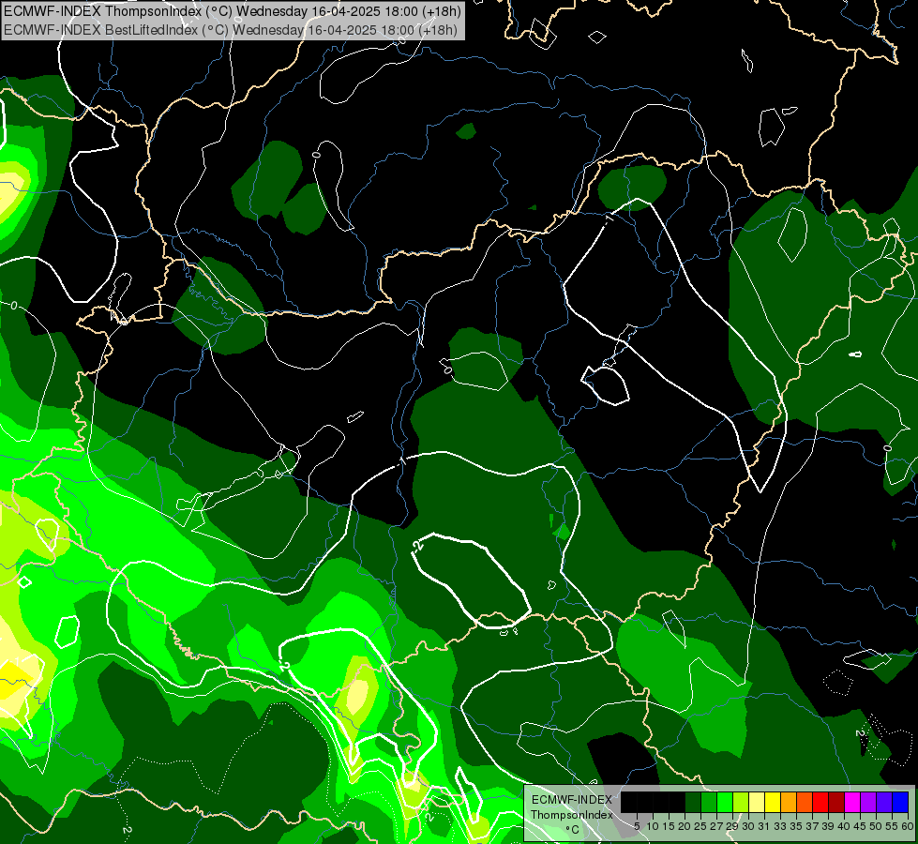This screenshot has height=844, width=918.
Task: Choose the bright red 37–39 legend swatch
Action: (x=820, y=802)
